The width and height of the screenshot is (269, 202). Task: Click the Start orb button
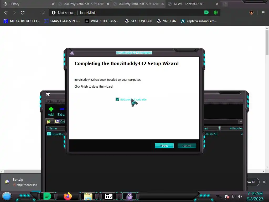[7, 196]
